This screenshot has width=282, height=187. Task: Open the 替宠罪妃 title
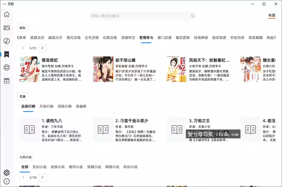(x=50, y=60)
